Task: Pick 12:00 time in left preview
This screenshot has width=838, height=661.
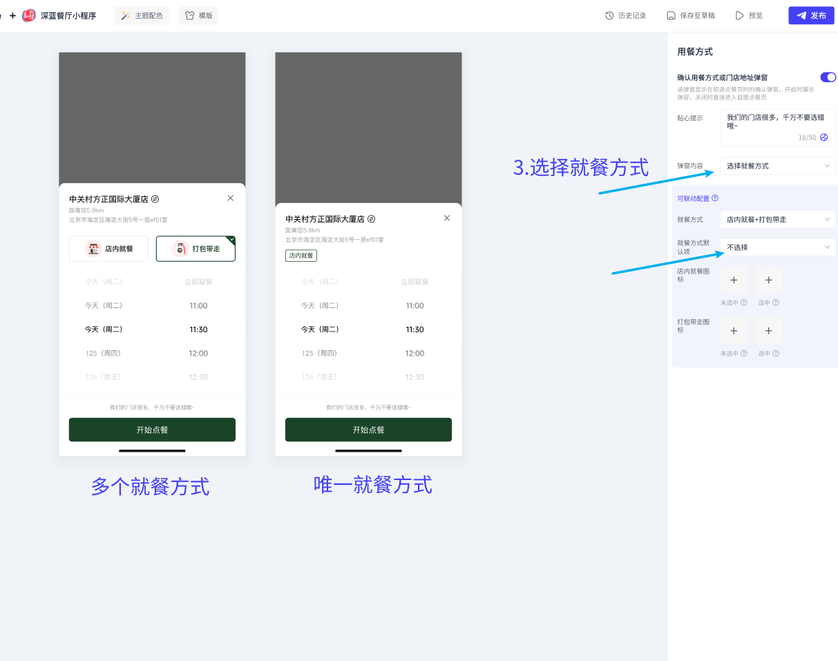Action: 198,354
